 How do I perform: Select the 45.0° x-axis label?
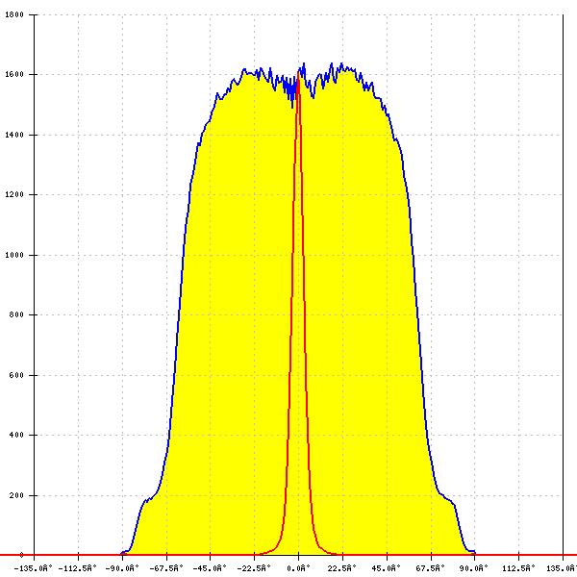[387, 568]
